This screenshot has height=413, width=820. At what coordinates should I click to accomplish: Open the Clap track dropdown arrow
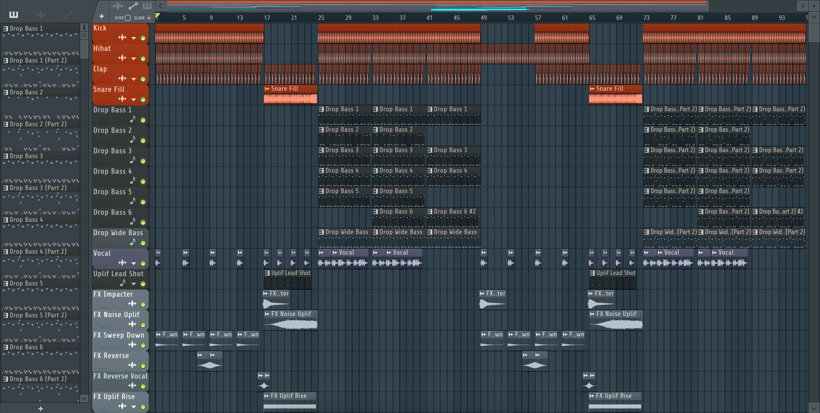[134, 79]
